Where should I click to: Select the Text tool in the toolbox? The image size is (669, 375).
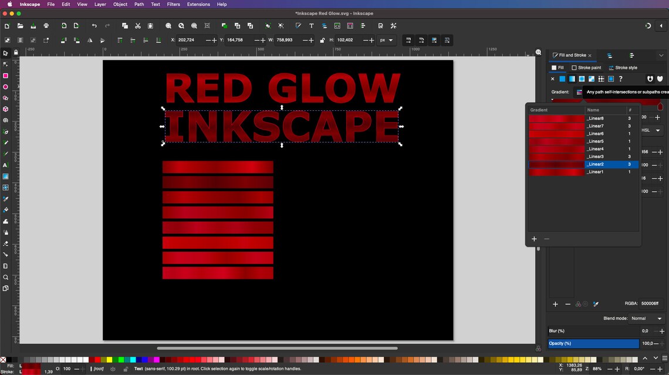6,166
